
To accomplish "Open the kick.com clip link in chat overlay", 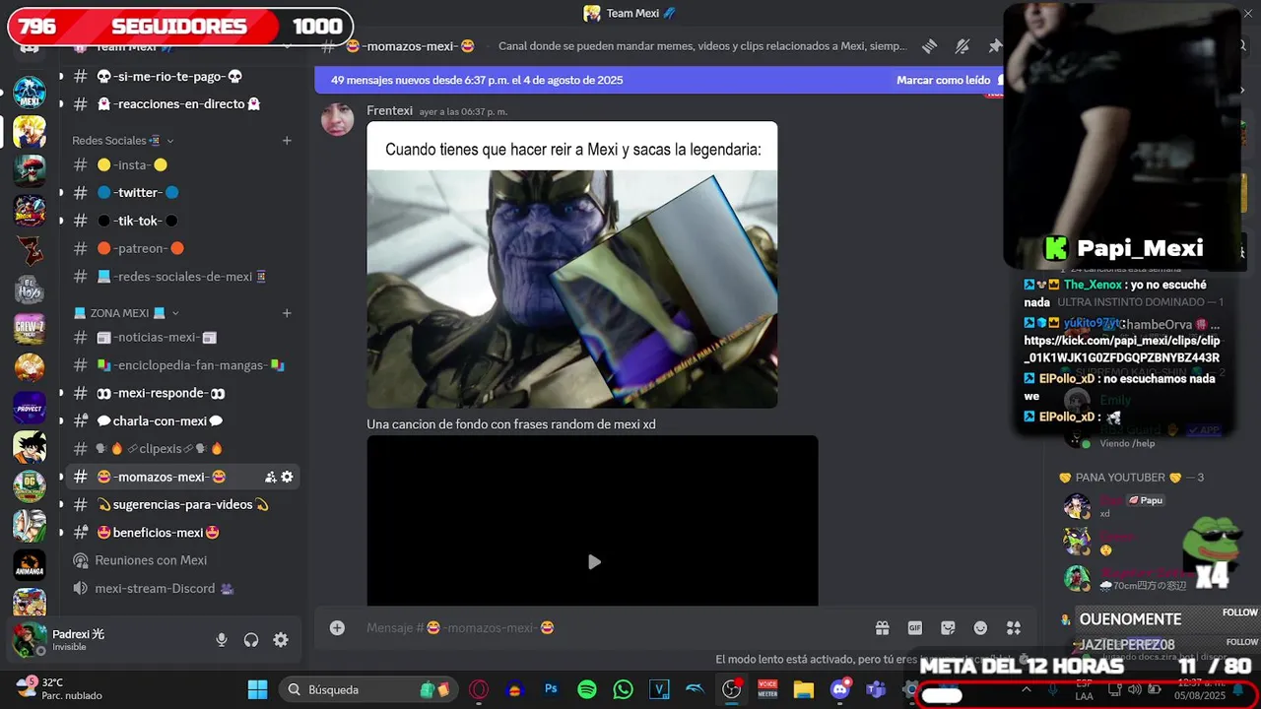I will [x=1122, y=349].
